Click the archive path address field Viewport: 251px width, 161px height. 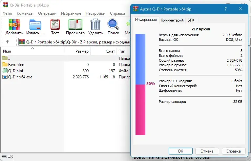coord(74,42)
